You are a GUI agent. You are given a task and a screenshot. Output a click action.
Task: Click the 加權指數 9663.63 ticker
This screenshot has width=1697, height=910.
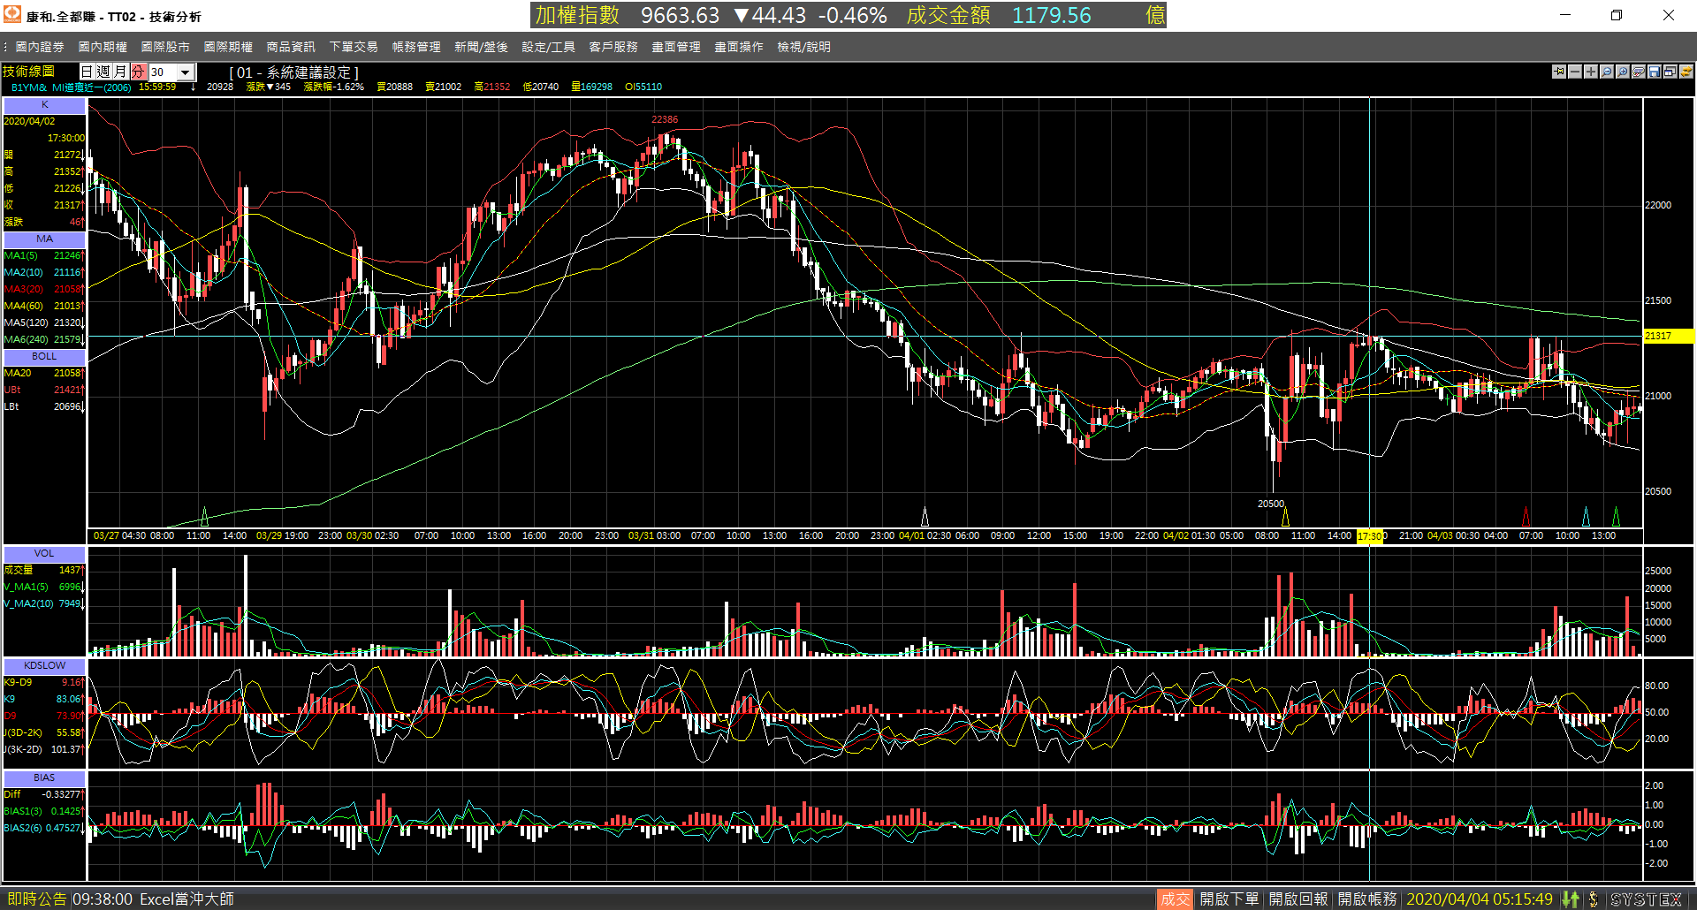click(x=627, y=15)
